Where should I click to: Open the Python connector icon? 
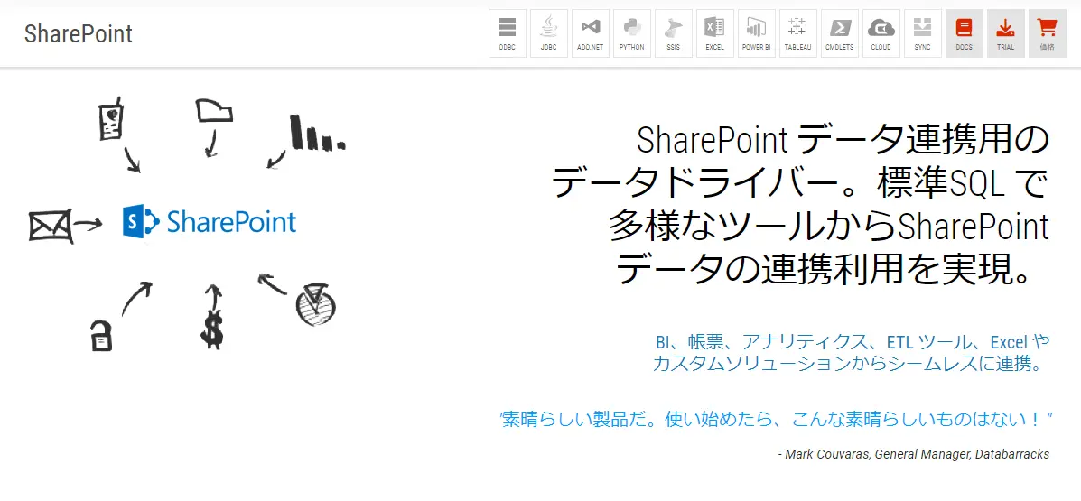point(631,33)
